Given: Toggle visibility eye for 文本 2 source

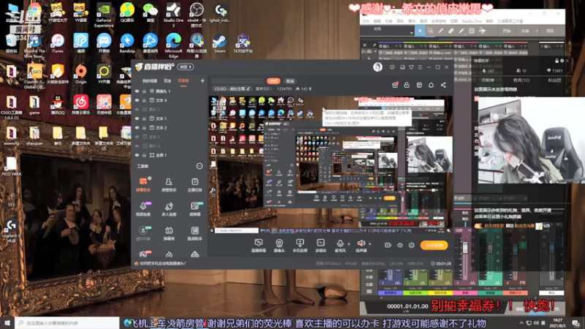Looking at the screenshot, I should [x=137, y=127].
